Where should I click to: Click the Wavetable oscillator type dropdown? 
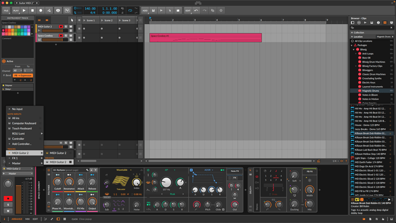point(123,170)
